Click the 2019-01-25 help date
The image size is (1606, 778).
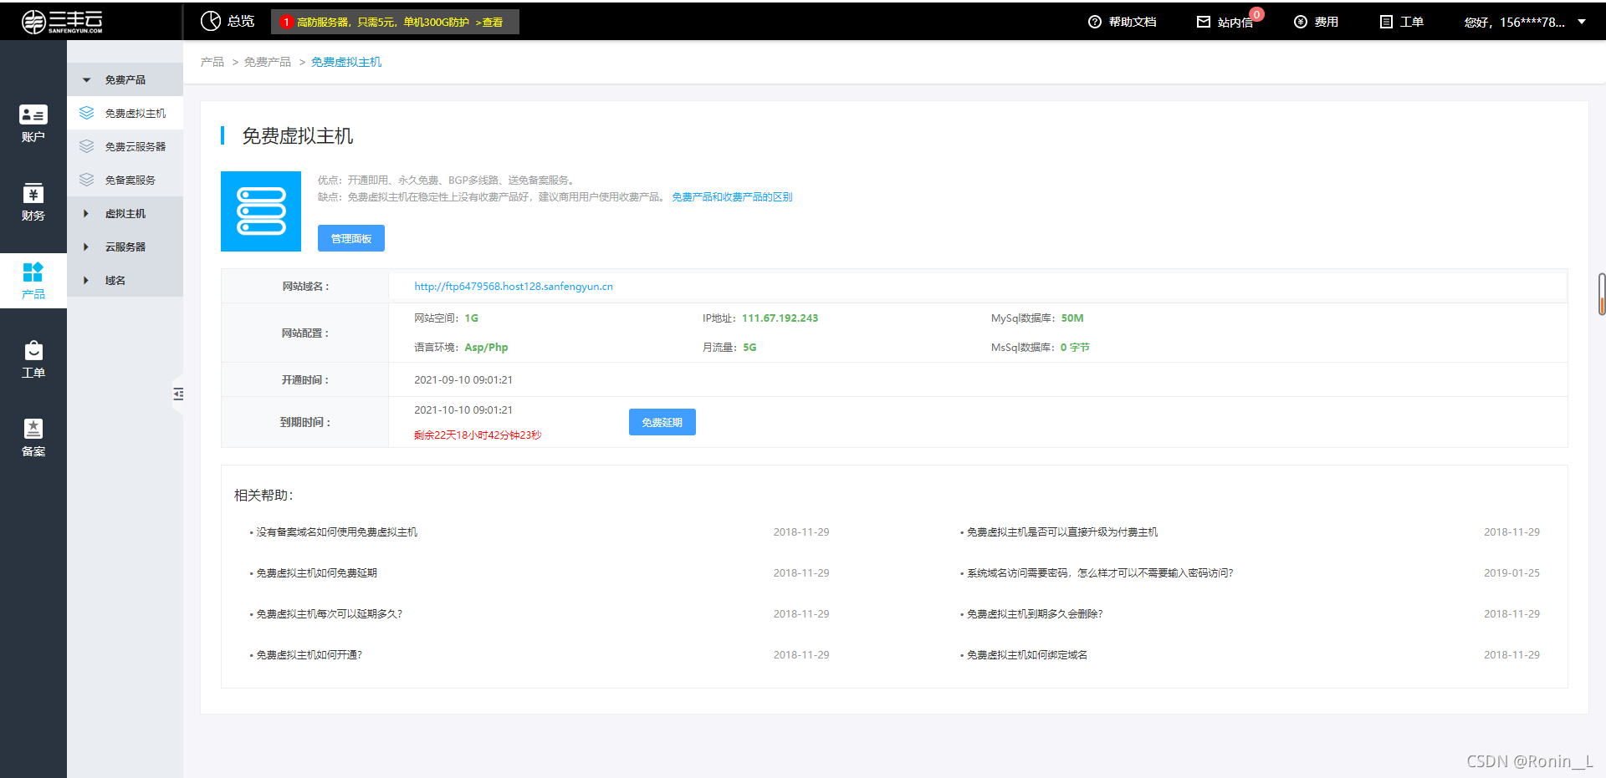[x=1511, y=572]
